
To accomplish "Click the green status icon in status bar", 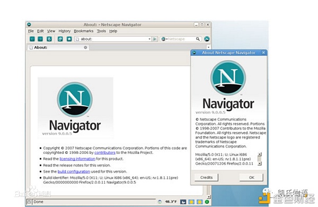I will [207, 202].
